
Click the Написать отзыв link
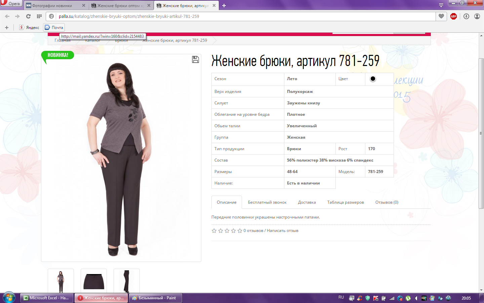pyautogui.click(x=283, y=231)
